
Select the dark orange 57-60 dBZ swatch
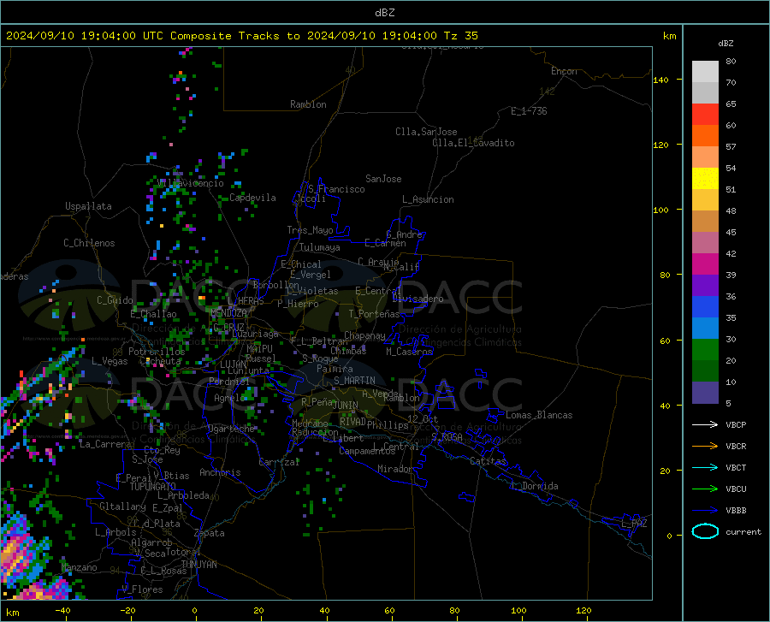coord(705,136)
